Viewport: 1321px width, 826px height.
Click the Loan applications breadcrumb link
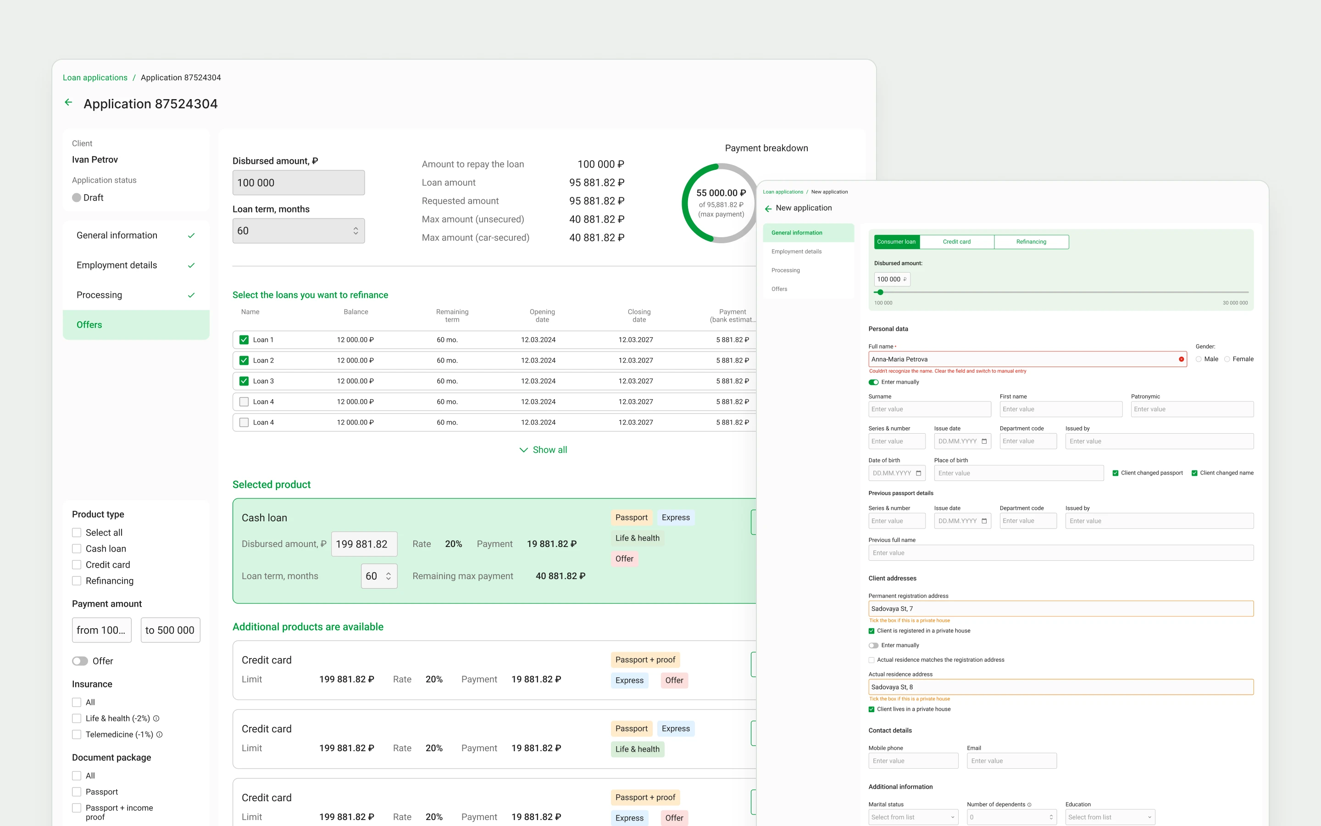pos(95,78)
